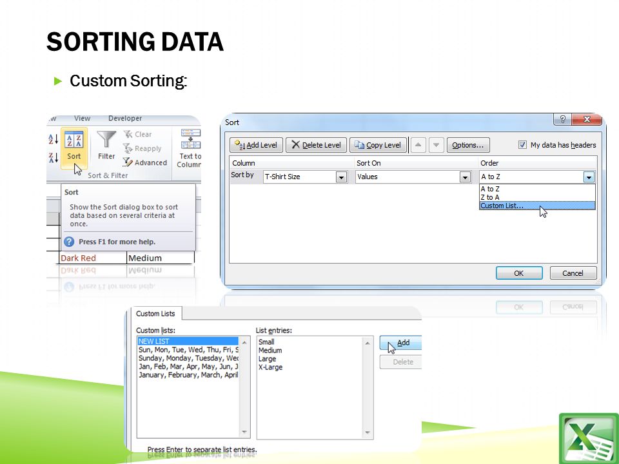Switch to the Developer ribbon tab
The height and width of the screenshot is (464, 619).
(125, 119)
